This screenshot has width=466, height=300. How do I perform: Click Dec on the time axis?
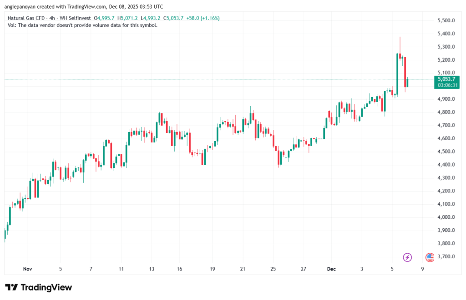click(x=331, y=269)
